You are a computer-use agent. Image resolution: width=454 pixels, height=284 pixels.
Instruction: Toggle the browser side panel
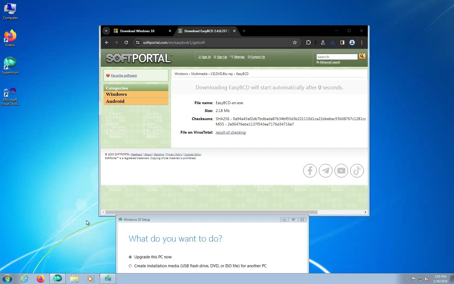(x=342, y=42)
